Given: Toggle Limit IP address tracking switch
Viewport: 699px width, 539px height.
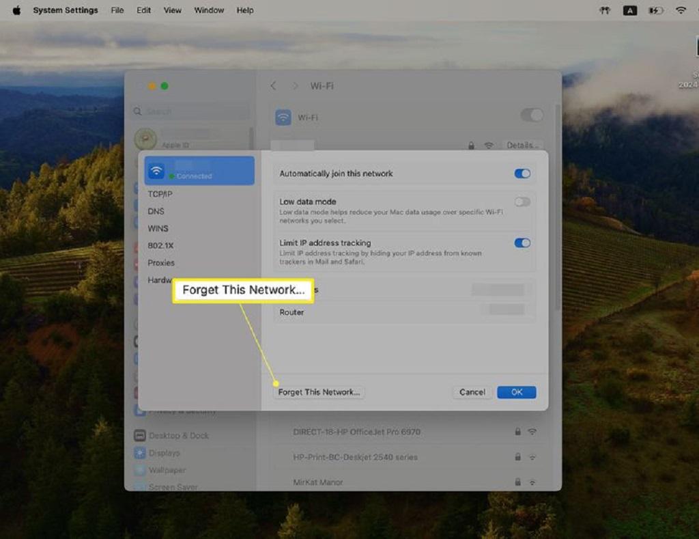Looking at the screenshot, I should click(522, 243).
